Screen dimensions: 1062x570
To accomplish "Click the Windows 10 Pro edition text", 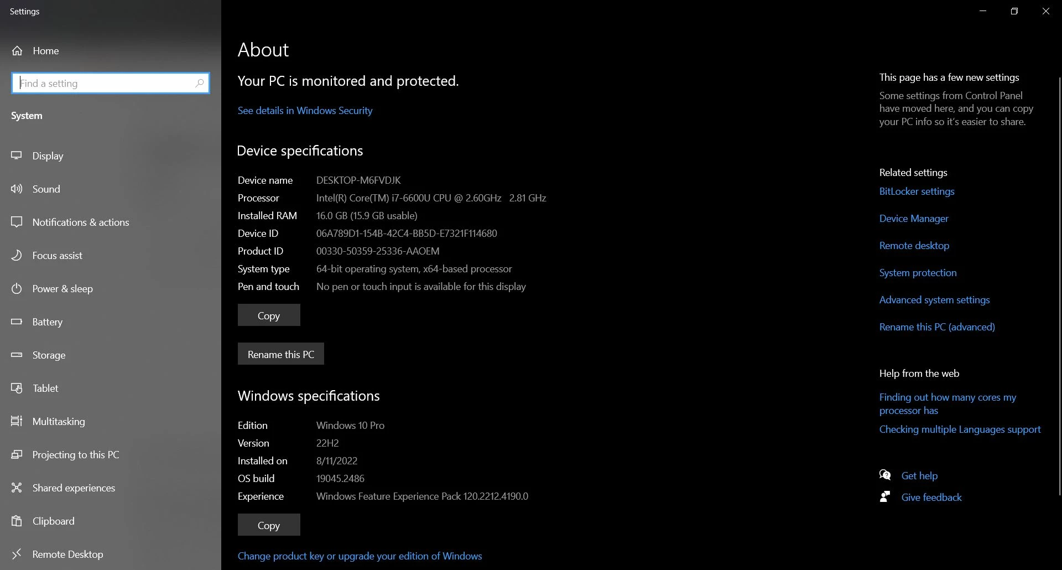I will point(350,426).
